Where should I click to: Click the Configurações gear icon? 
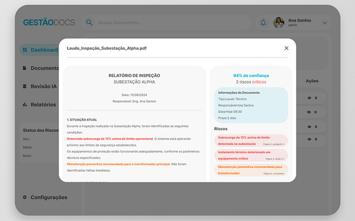(x=24, y=197)
